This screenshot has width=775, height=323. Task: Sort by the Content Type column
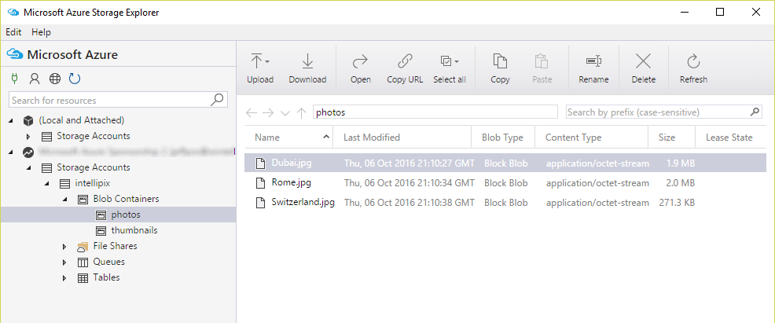592,138
